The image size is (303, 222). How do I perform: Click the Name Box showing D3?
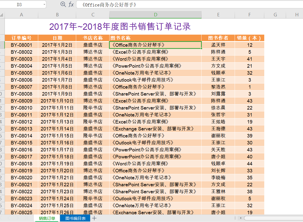(19, 5)
